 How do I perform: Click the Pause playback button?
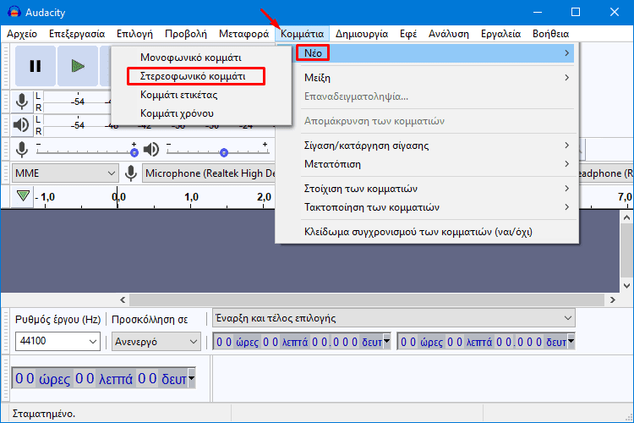[36, 66]
